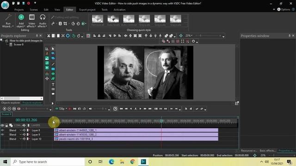Open the Blend mode dropdown for Layer 8
The height and width of the screenshot is (166, 296).
[20, 130]
